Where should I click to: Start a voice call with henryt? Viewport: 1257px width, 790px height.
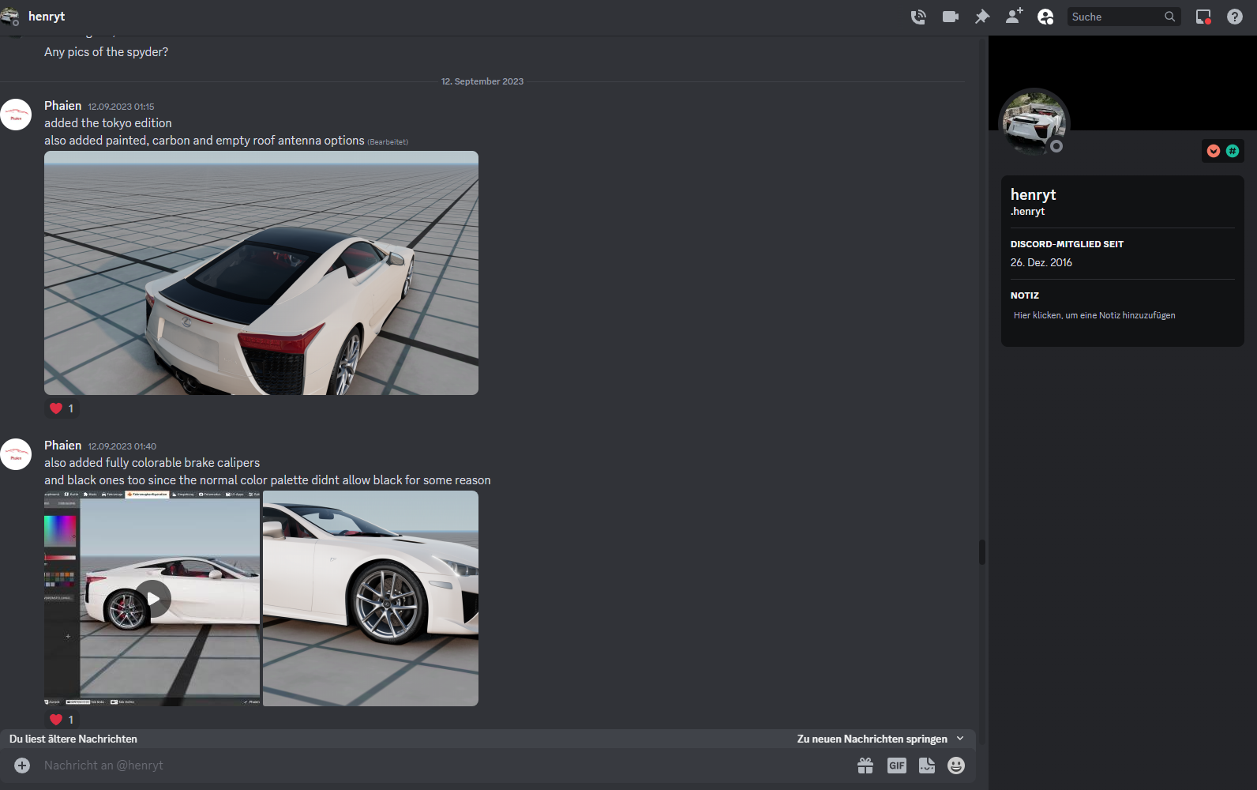918,17
